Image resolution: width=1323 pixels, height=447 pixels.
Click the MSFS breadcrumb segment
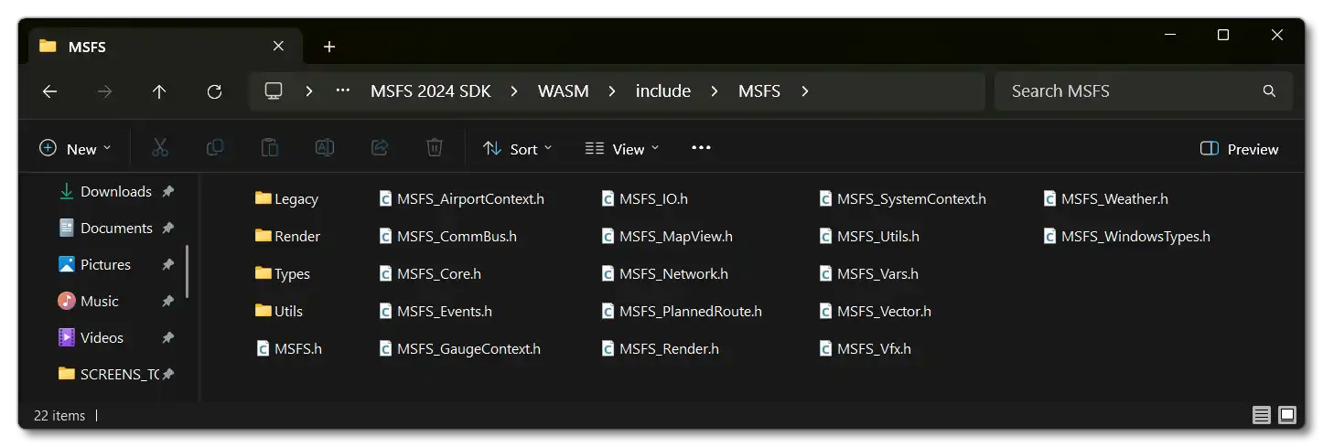(759, 91)
